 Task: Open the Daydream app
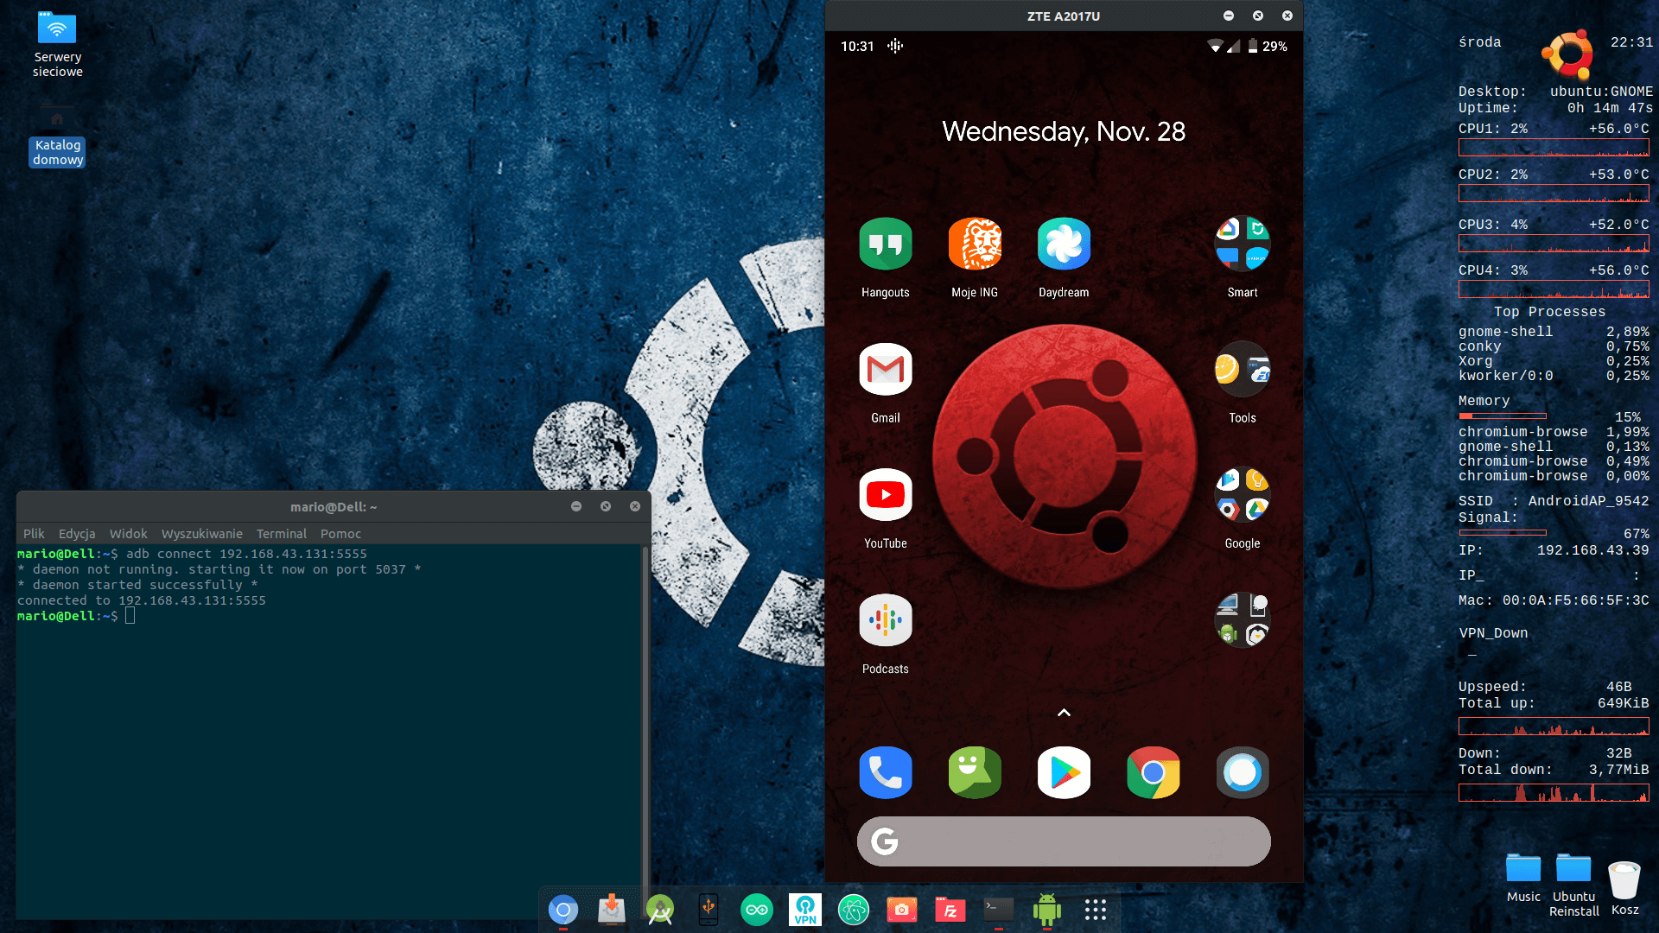(1064, 244)
